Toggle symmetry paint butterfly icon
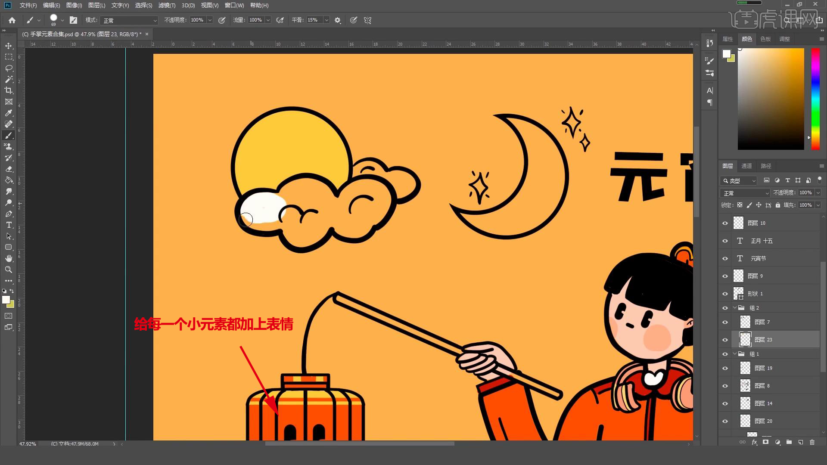The image size is (827, 465). click(x=367, y=20)
